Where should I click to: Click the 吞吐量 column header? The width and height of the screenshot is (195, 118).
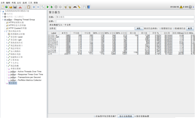coord(167,33)
